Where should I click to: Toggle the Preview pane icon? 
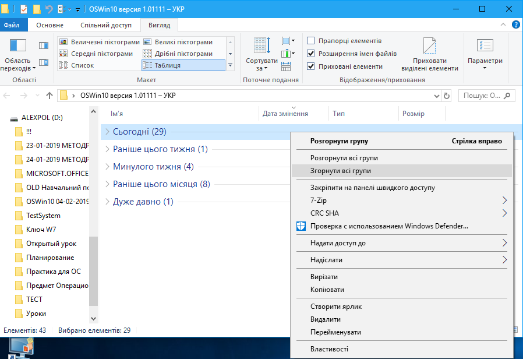[x=44, y=45]
